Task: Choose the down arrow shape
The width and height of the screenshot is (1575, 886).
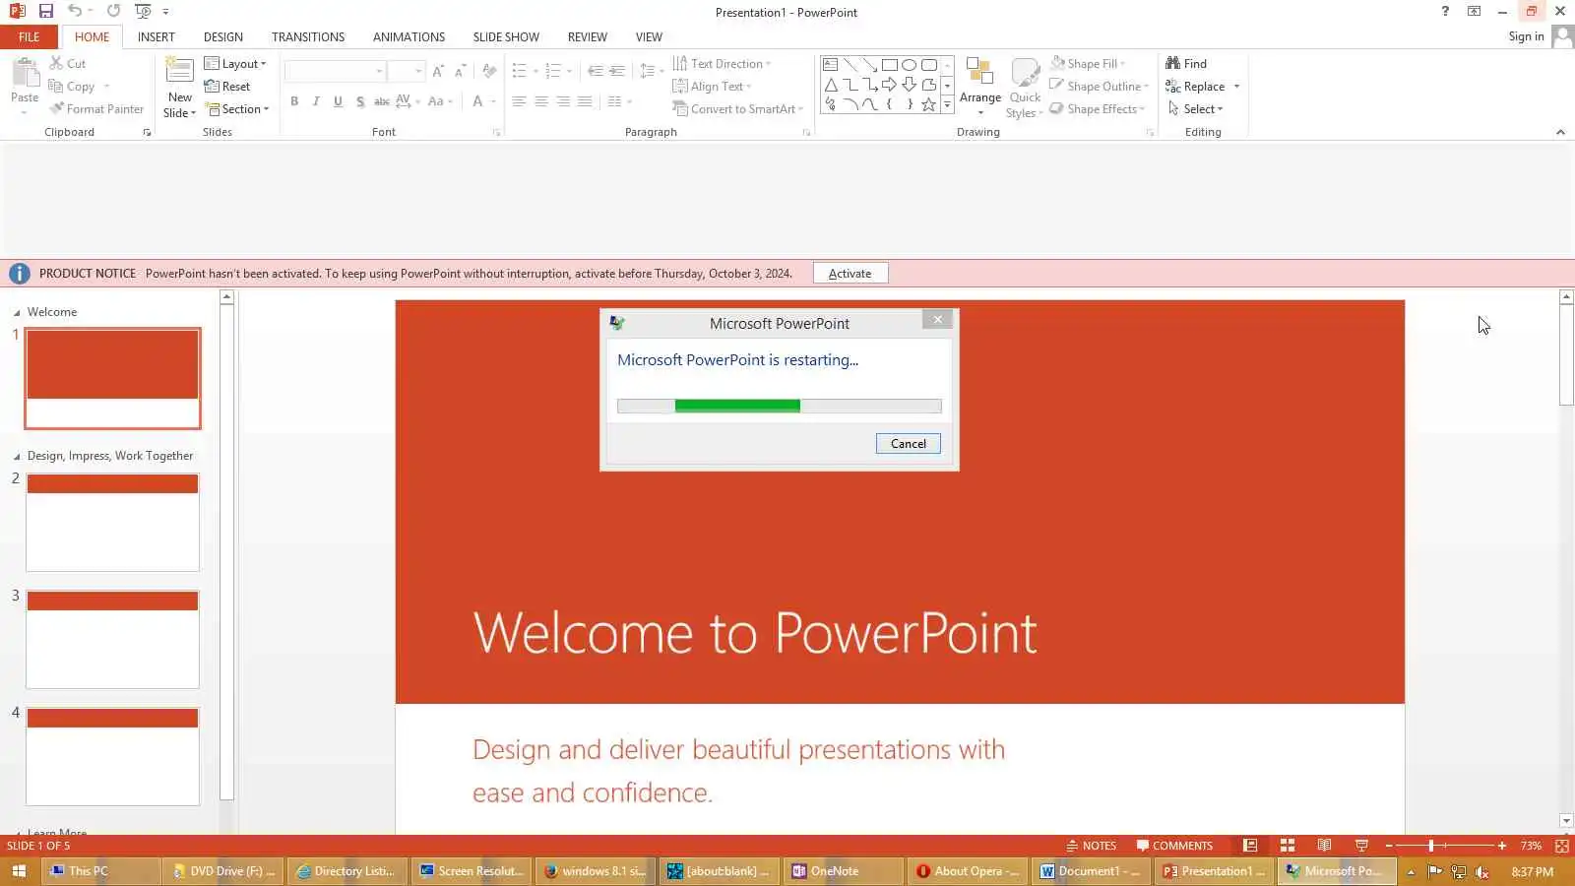Action: pyautogui.click(x=910, y=85)
